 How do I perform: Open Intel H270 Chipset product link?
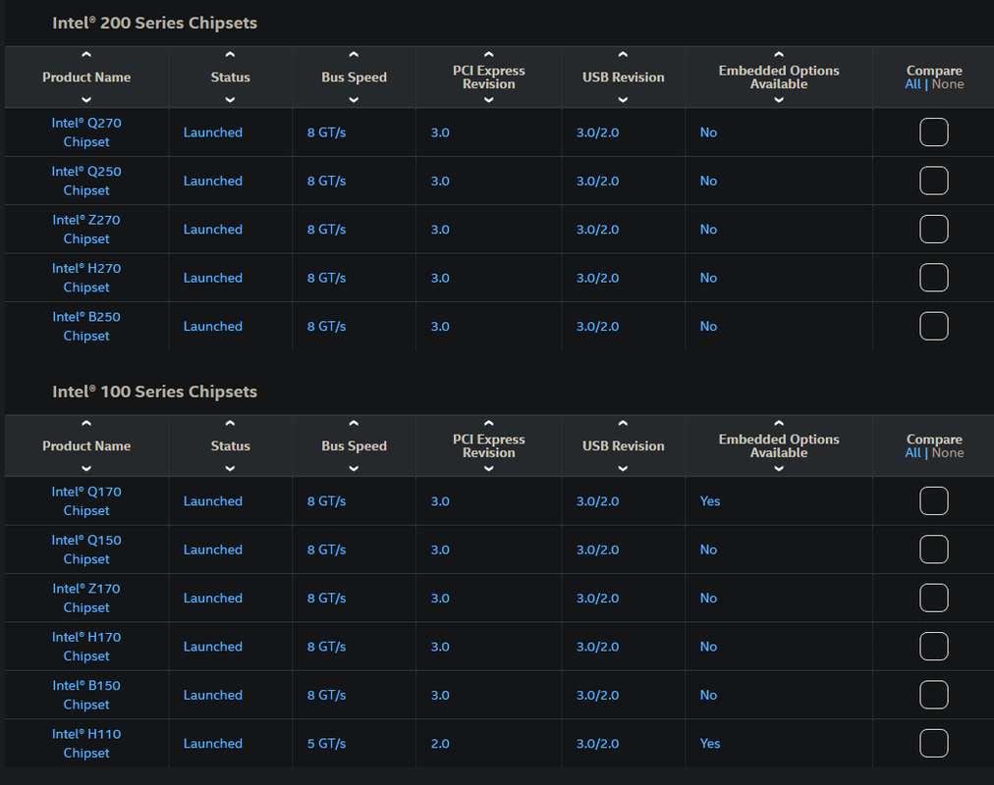click(x=86, y=278)
